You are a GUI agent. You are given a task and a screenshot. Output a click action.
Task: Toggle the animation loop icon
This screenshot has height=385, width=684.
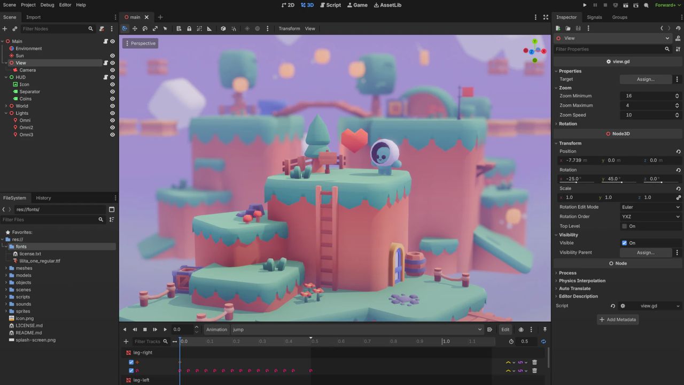point(543,342)
